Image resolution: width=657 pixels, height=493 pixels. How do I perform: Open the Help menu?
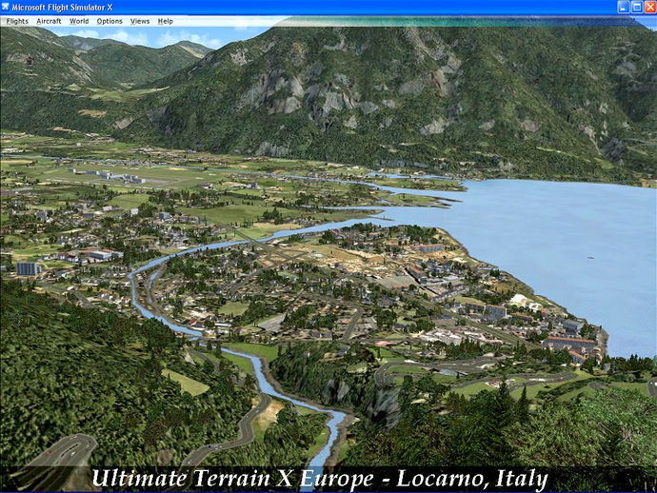click(165, 21)
